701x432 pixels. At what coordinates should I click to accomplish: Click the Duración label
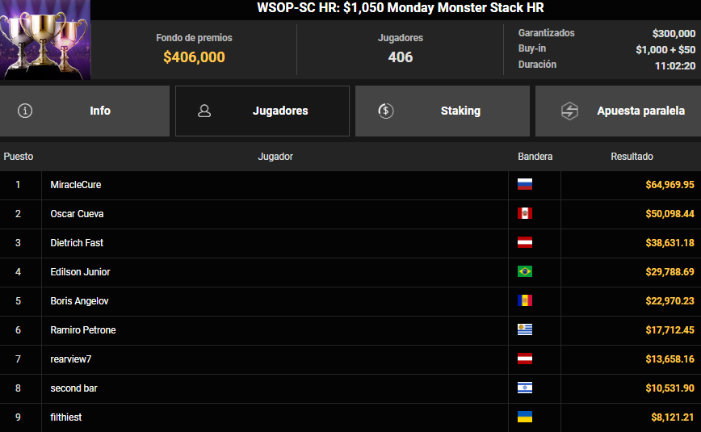coord(537,65)
